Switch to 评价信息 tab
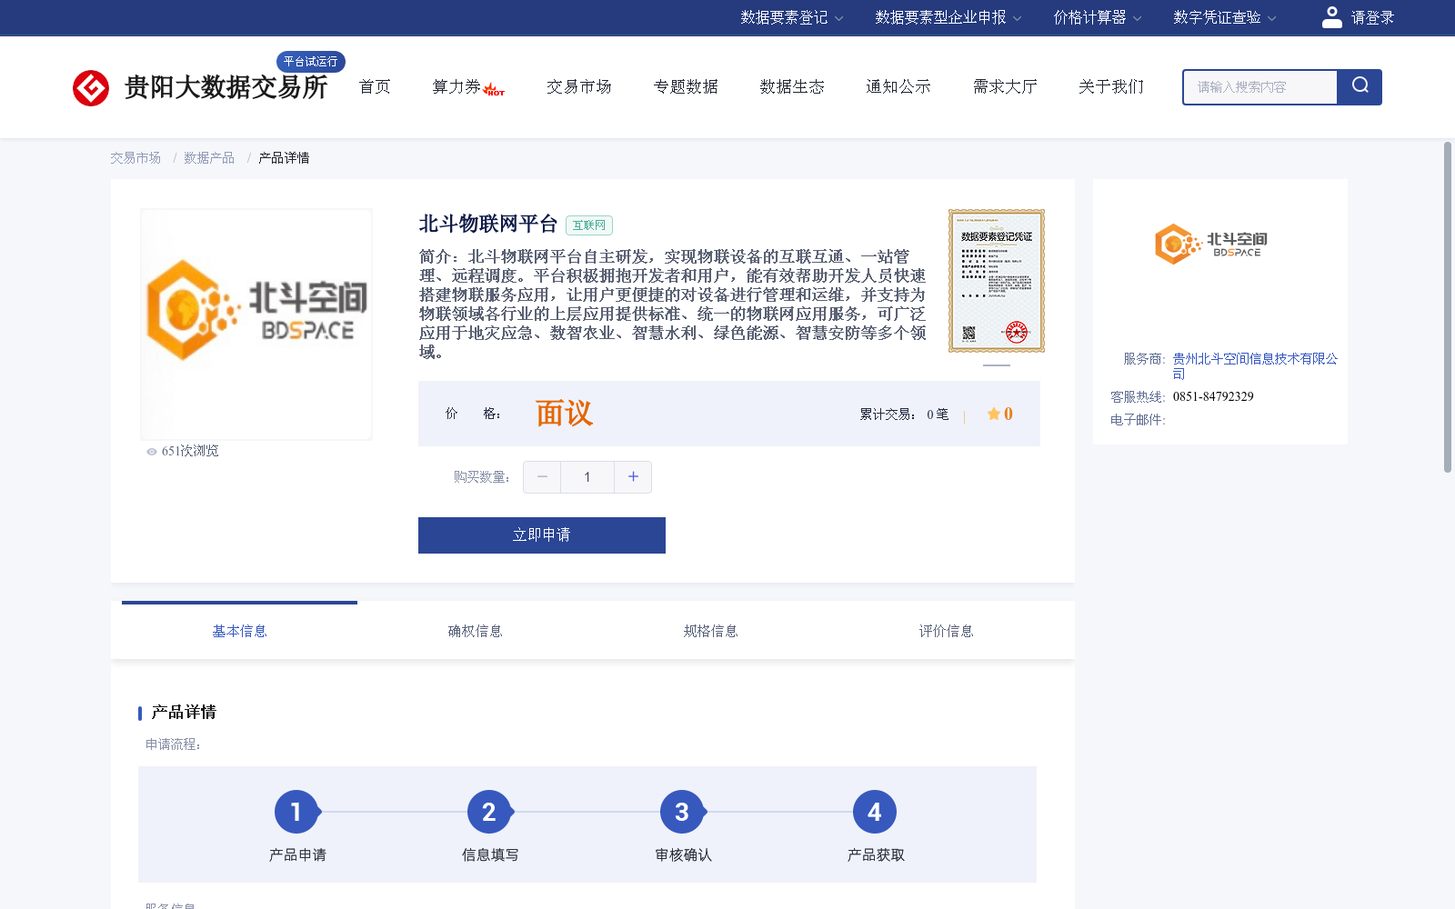Image resolution: width=1455 pixels, height=909 pixels. [x=946, y=631]
